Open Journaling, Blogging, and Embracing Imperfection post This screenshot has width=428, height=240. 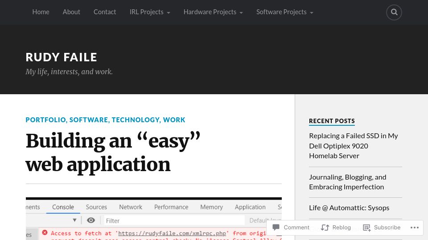pos(348,182)
